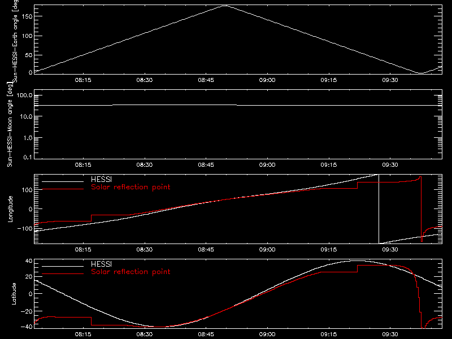Image resolution: width=452 pixels, height=339 pixels.
Task: Click 08:30 time label under Latitude plot
Action: pos(145,334)
